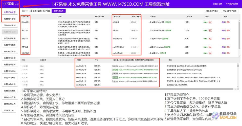Open 链接生成工具 in the sidebar

(10, 97)
